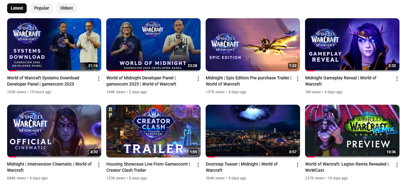Click '844K views • 4 days ago' text

[27, 178]
